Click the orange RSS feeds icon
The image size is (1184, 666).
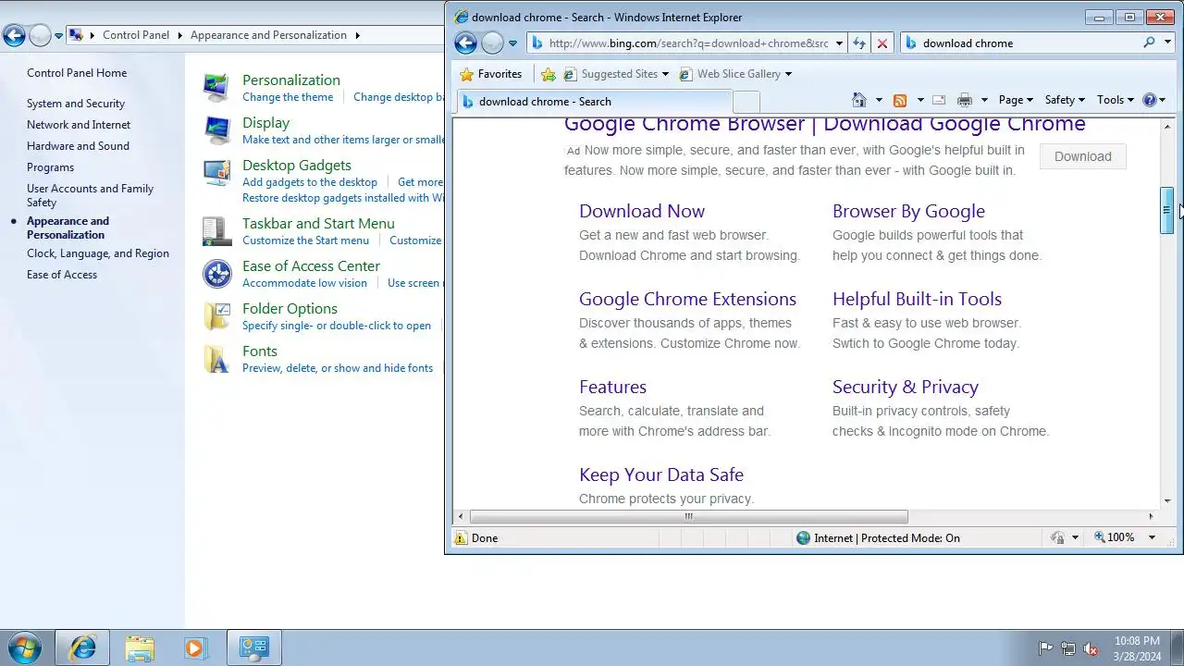(x=899, y=100)
